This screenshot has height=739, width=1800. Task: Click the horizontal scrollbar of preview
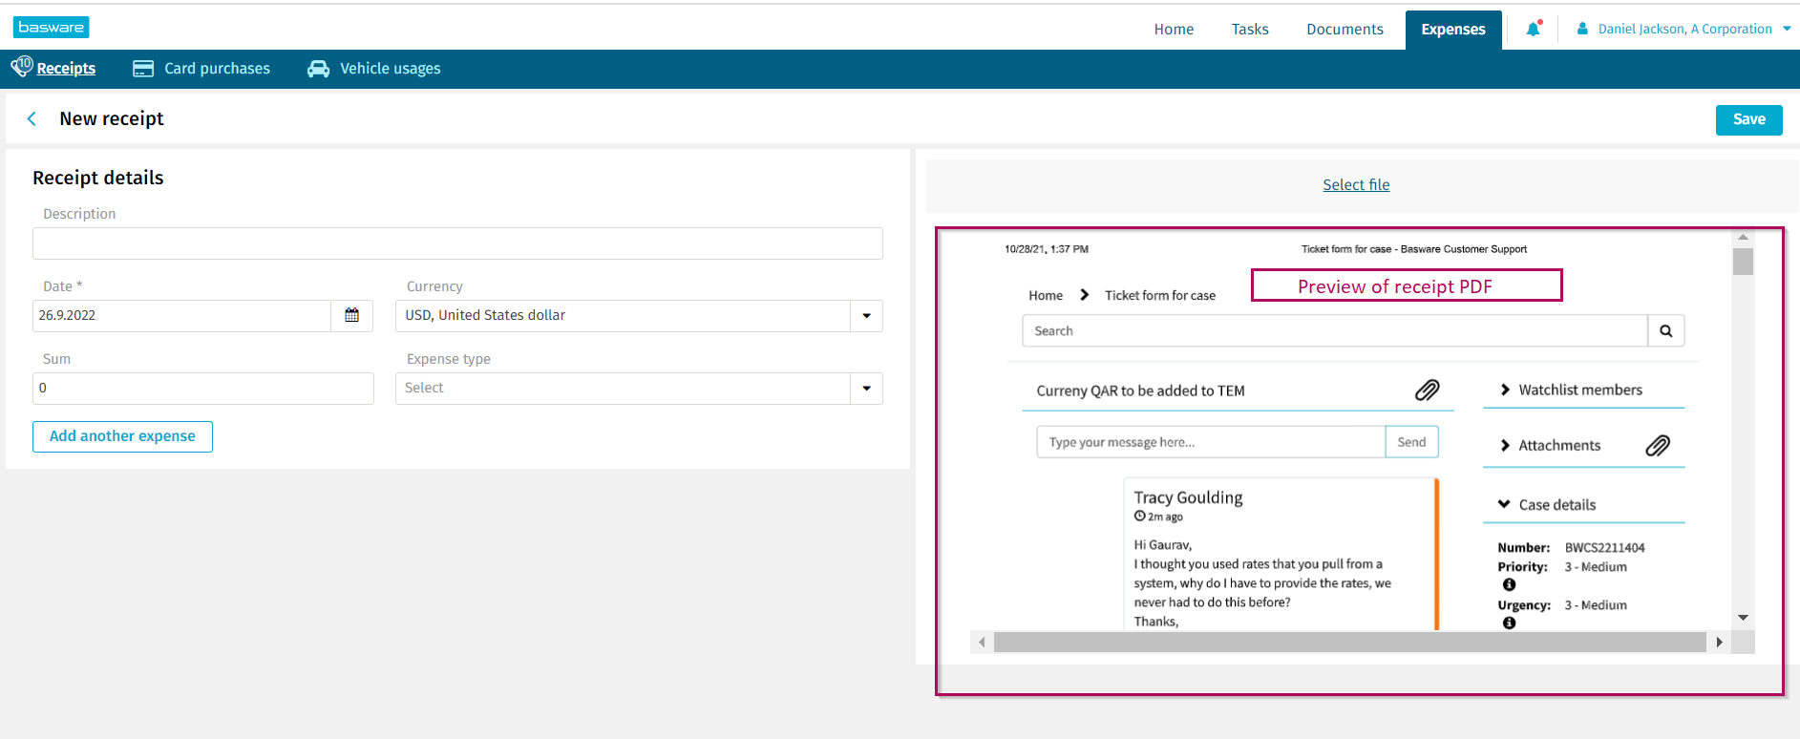pos(1349,642)
